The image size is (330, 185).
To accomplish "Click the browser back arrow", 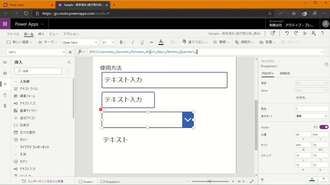I will [6, 13].
